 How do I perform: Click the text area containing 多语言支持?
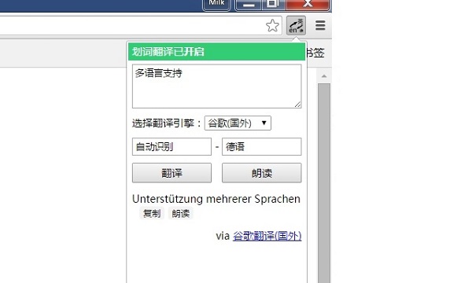pyautogui.click(x=217, y=86)
